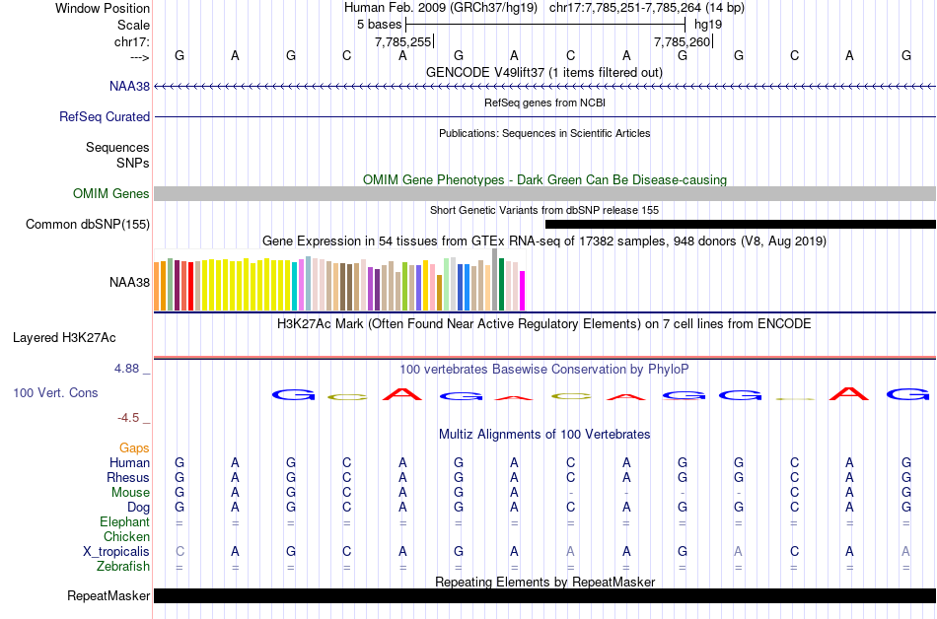Click Multiz Alignments of 100 Vertebrates title
The width and height of the screenshot is (937, 619).
pyautogui.click(x=544, y=435)
